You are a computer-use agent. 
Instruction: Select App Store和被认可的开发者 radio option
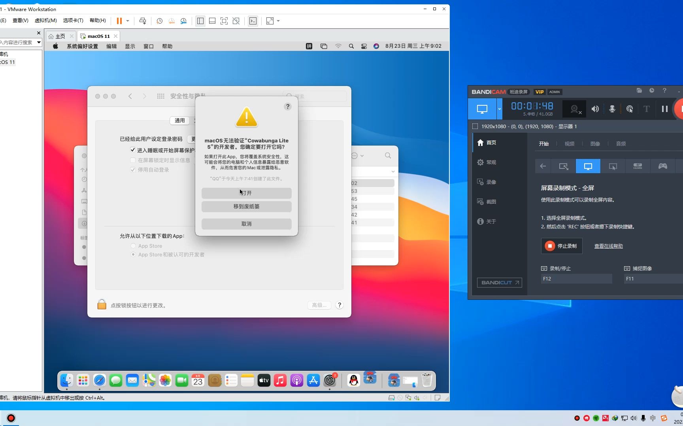pyautogui.click(x=133, y=254)
